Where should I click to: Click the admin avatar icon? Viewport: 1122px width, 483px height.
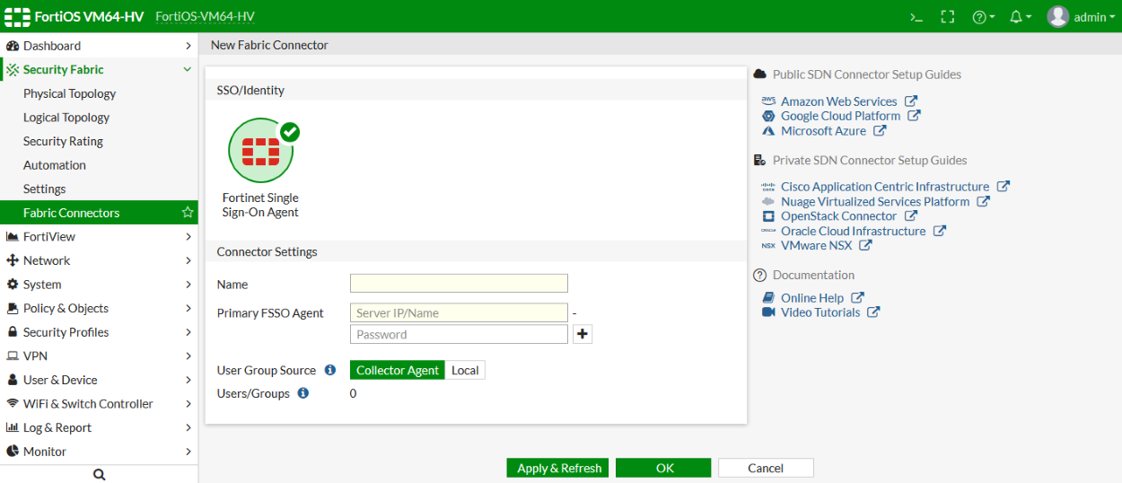coord(1058,17)
